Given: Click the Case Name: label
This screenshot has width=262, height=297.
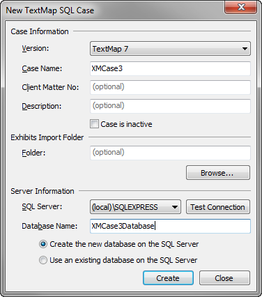Looking at the screenshot, I should tap(42, 68).
